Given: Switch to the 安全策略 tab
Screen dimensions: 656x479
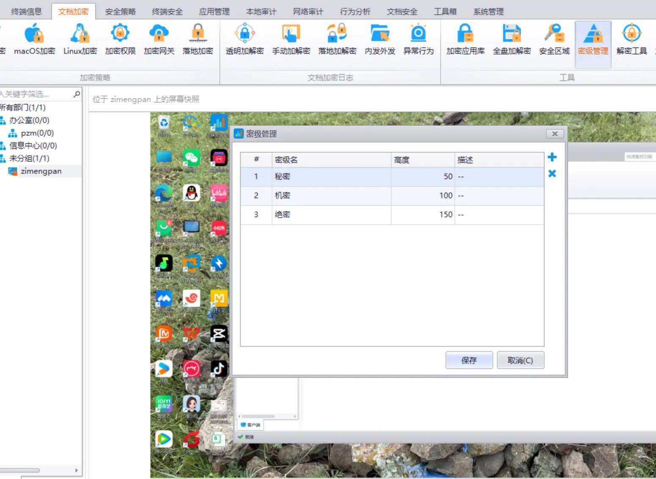Looking at the screenshot, I should click(x=120, y=11).
